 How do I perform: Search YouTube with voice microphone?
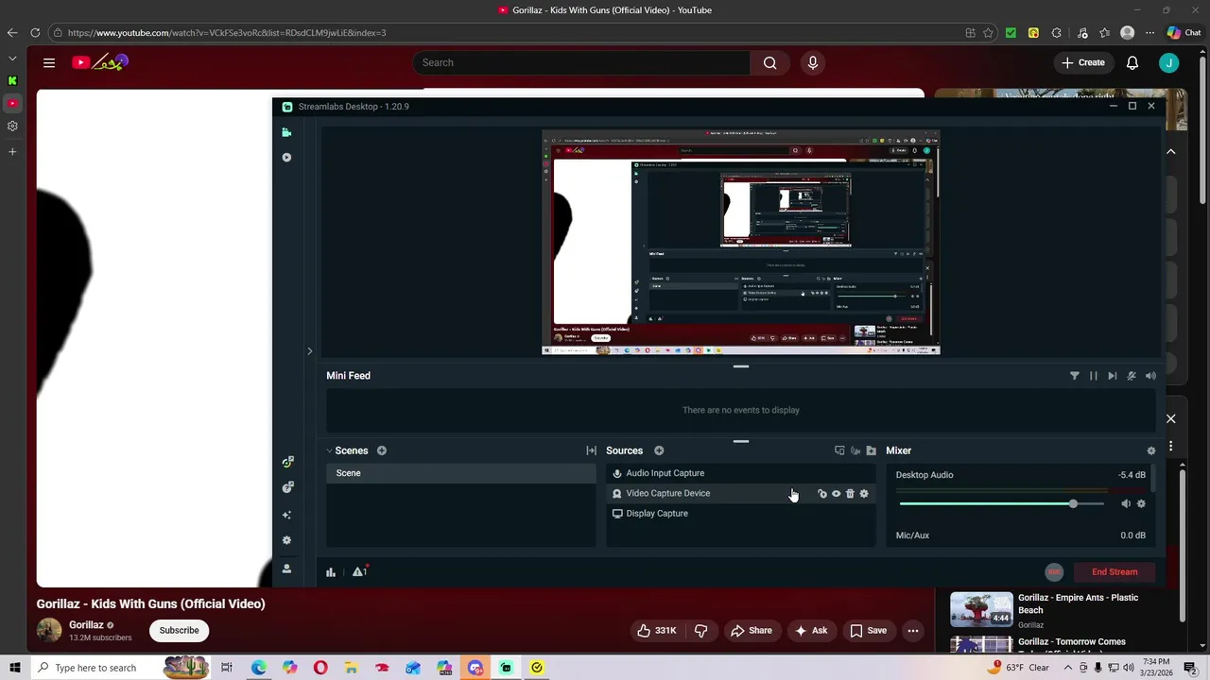[813, 62]
